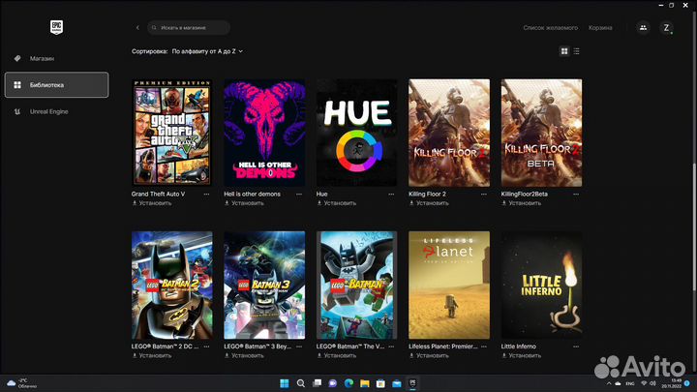Viewport: 697px width, 392px height.
Task: Open more options for KillingFloor2Beta
Action: (x=576, y=195)
